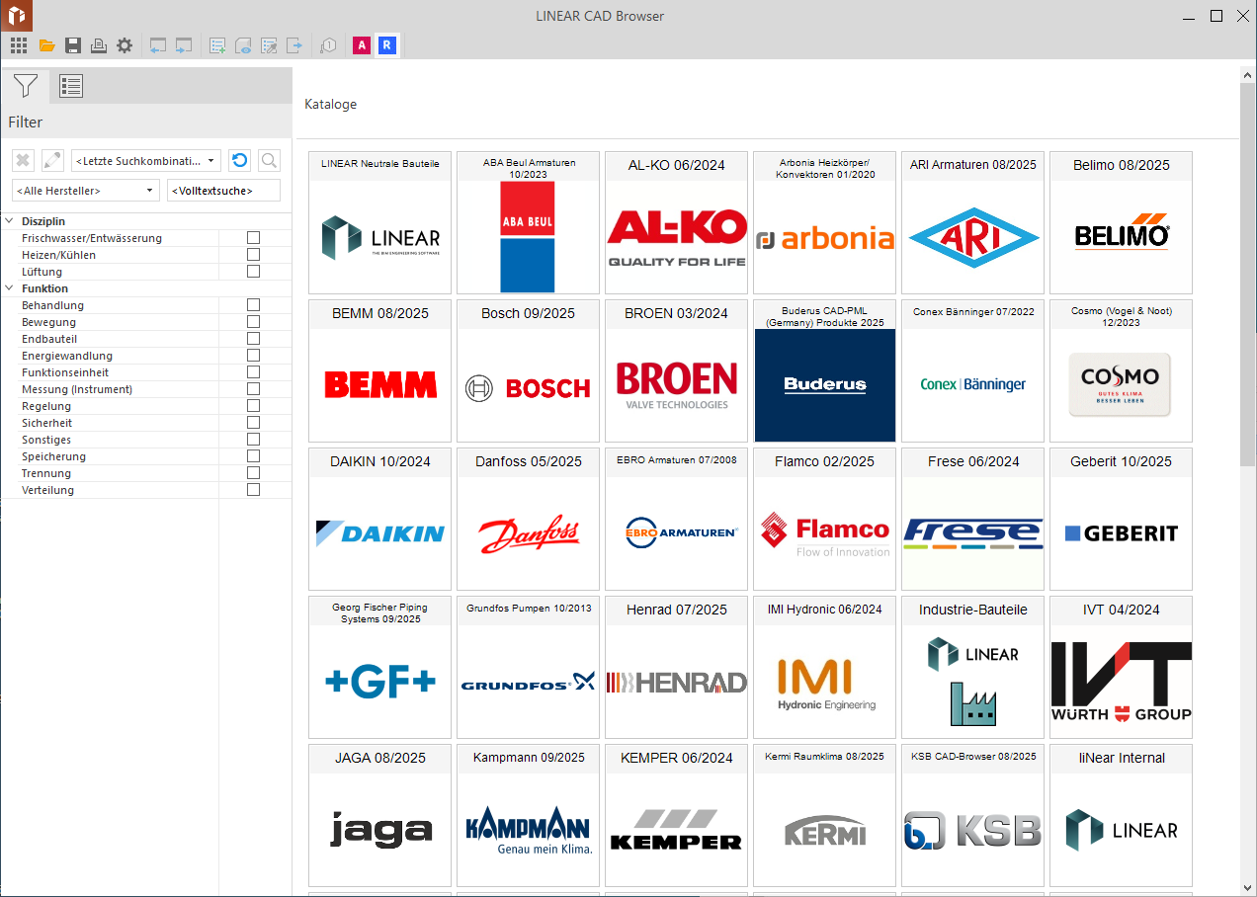Click the Volltextsuche input field
The height and width of the screenshot is (897, 1257).
[x=223, y=190]
